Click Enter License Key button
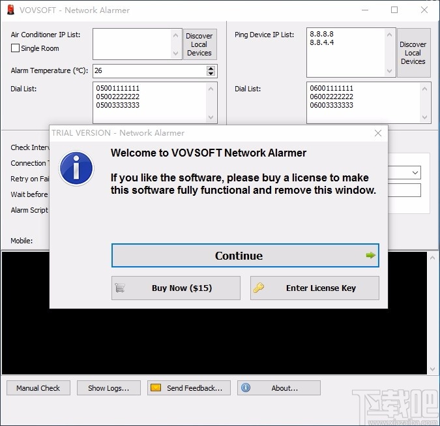Screen dimensions: 440x426 pos(315,288)
